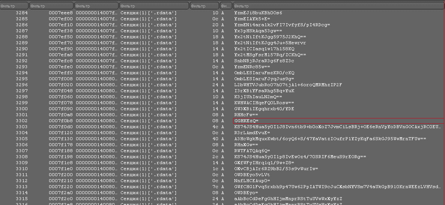Select the string OWDBEyo5vLVt
Viewport: 445px width, 205px height.
pos(252,175)
